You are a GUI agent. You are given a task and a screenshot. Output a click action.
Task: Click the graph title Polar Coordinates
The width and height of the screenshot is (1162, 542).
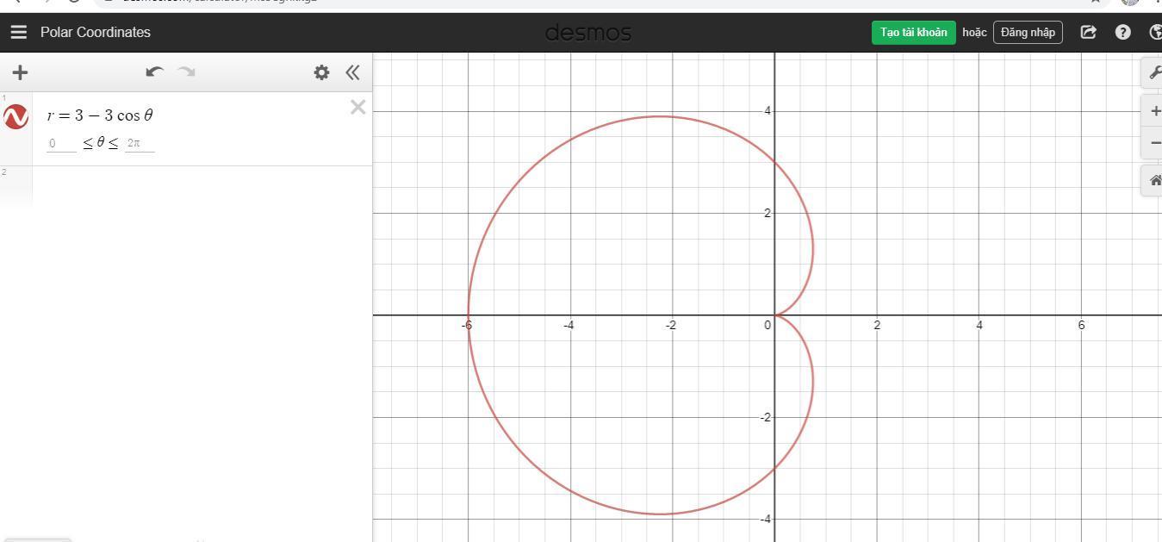coord(95,33)
